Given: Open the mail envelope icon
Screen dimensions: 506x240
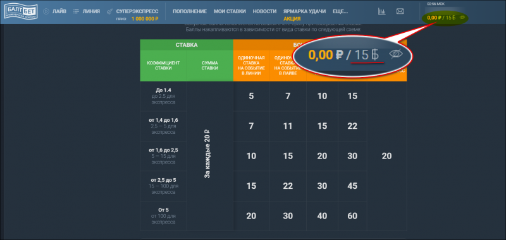Looking at the screenshot, I should 400,11.
